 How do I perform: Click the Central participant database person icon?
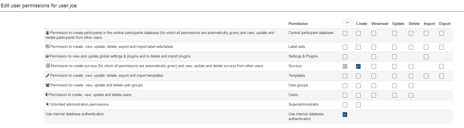[48, 33]
